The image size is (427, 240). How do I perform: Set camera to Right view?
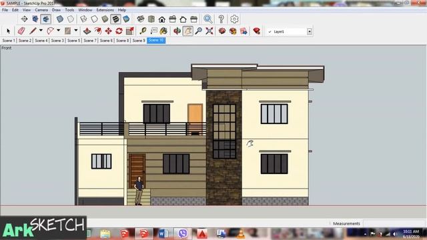(173, 19)
